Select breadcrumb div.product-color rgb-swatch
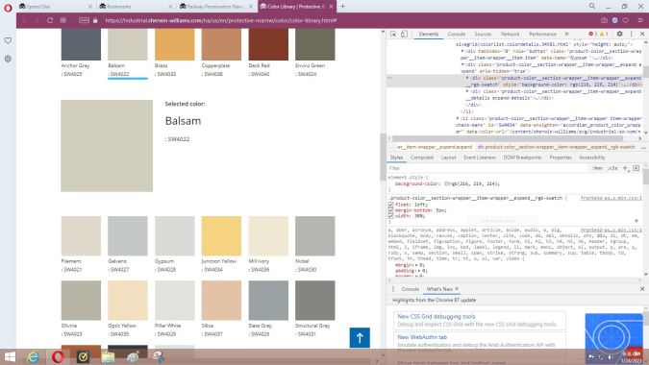The width and height of the screenshot is (649, 365). click(x=556, y=147)
